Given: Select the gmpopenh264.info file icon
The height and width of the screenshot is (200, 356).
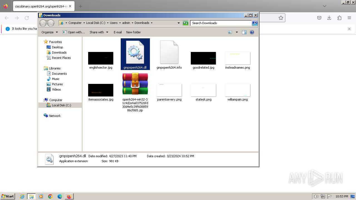Looking at the screenshot, I should pyautogui.click(x=169, y=52).
